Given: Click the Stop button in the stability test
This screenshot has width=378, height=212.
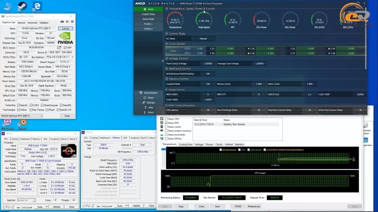Looking at the screenshot, I should pos(181,207).
